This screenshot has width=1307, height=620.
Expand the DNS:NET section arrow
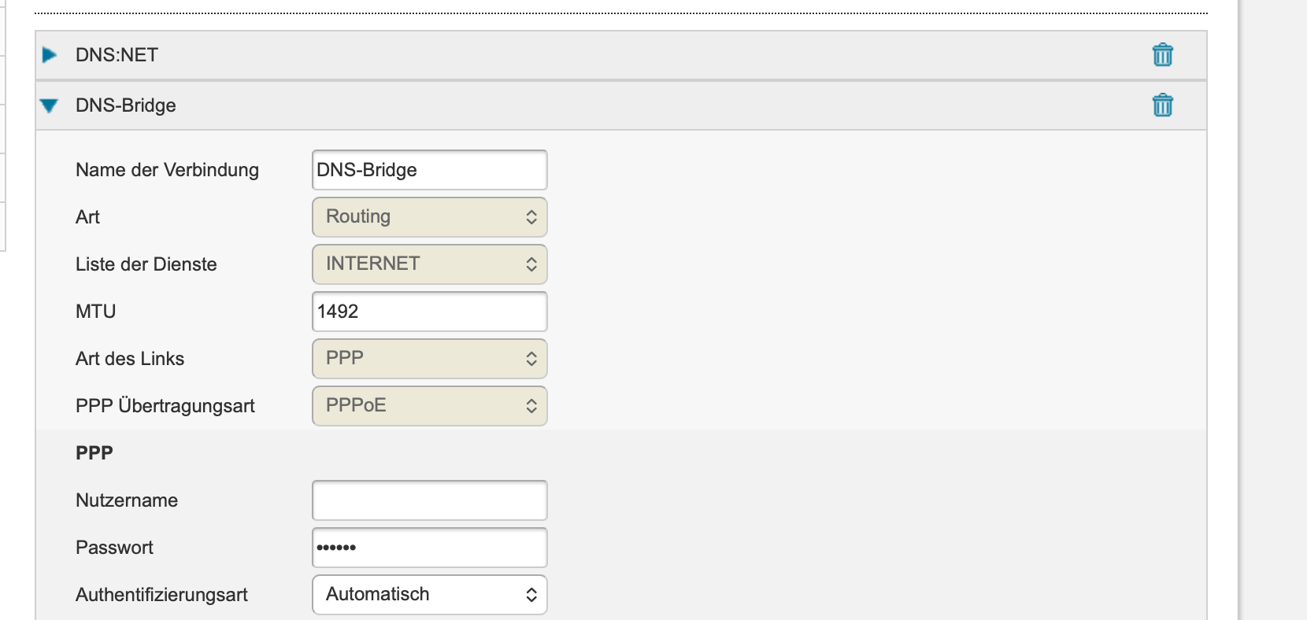click(50, 55)
